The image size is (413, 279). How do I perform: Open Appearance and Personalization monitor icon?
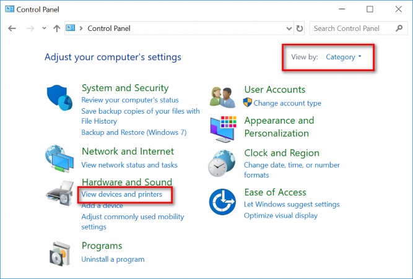point(223,127)
